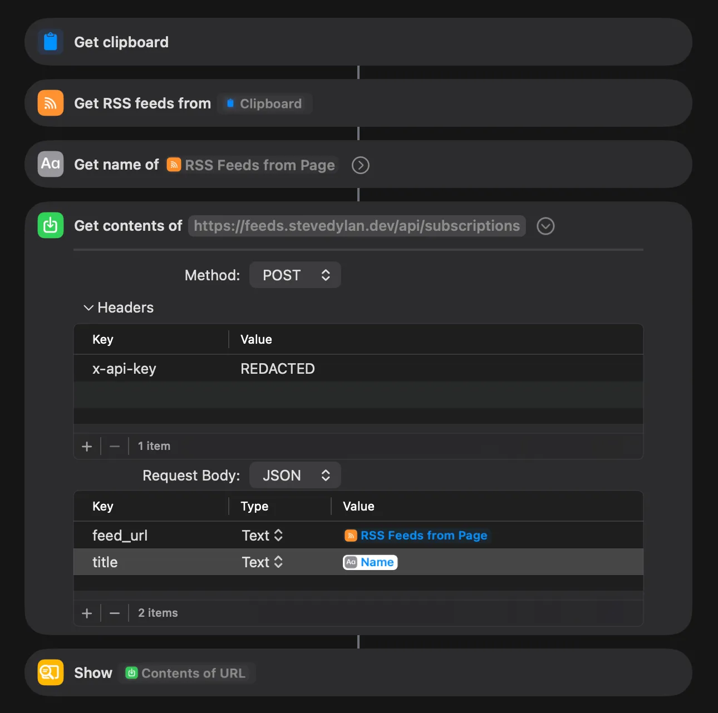
Task: Click the gray Aa Get name action icon
Action: point(51,164)
